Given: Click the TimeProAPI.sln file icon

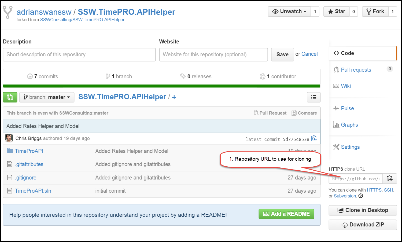Looking at the screenshot, I should pyautogui.click(x=10, y=191).
